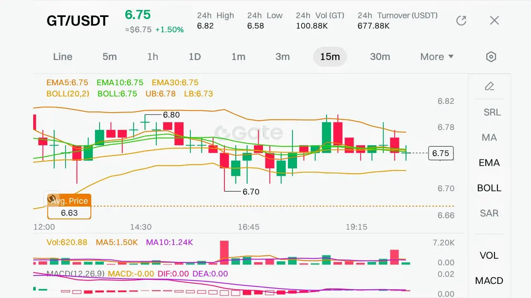Select the 1h timeframe
531x298 pixels.
click(x=153, y=57)
